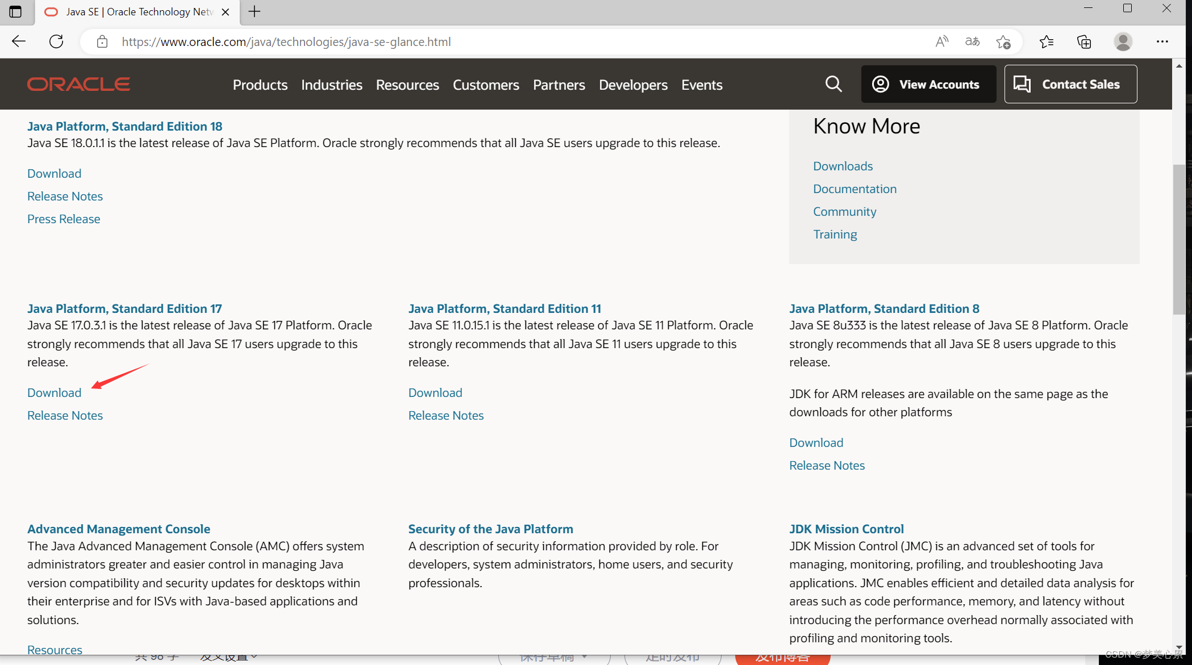This screenshot has width=1192, height=665.
Task: Click Download under Standard Edition 17
Action: tap(54, 392)
